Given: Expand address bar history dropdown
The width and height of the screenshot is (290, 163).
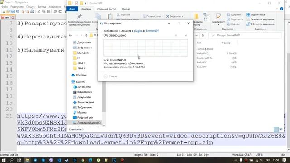Looking at the screenshot, I should click(x=196, y=35).
